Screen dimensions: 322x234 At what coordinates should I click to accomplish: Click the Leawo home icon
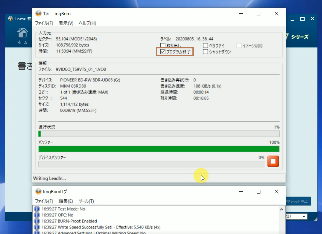22,33
